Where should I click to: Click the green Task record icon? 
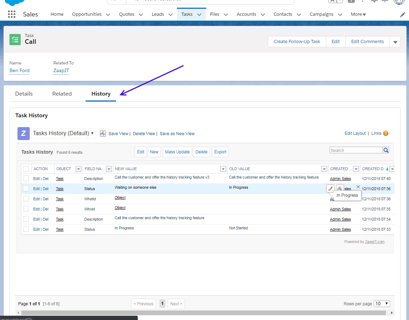[15, 40]
